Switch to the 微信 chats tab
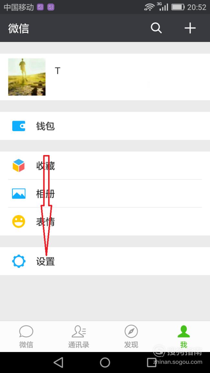 [x=26, y=337]
